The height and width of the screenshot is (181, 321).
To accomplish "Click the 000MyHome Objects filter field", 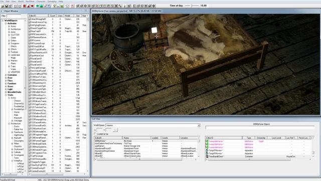I will coord(260,127).
